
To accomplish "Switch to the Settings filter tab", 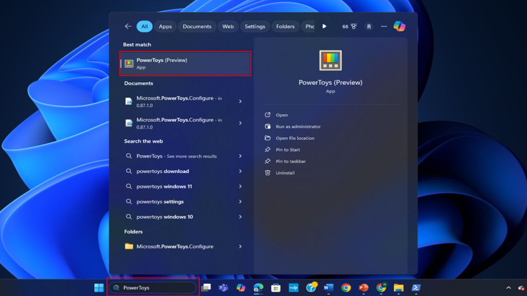I will click(x=255, y=27).
